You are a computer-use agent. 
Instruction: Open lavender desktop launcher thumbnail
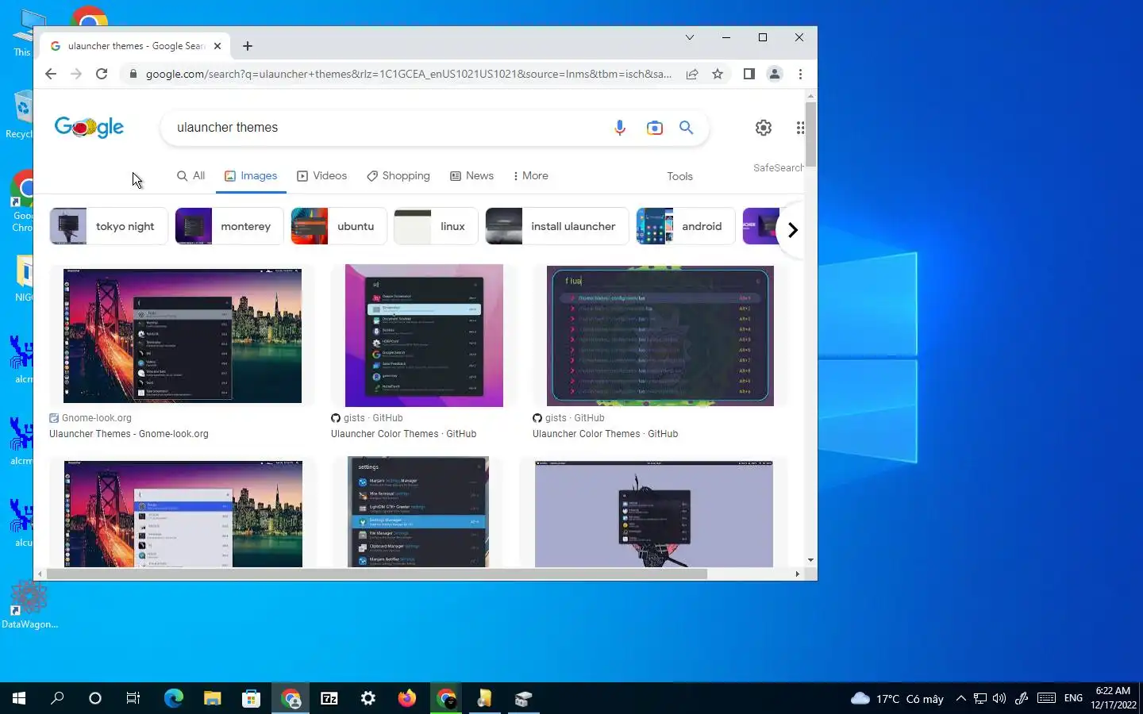point(654,514)
